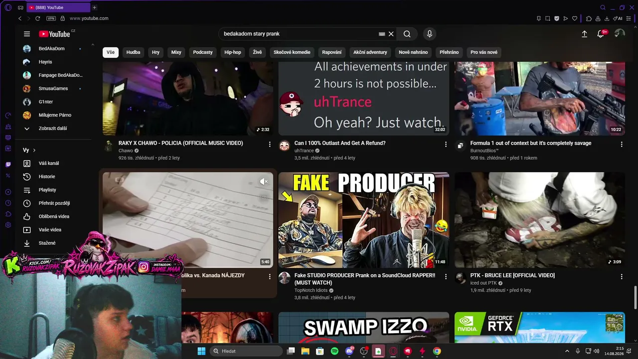Open Discord from the taskbar
The width and height of the screenshot is (638, 359).
click(x=349, y=351)
